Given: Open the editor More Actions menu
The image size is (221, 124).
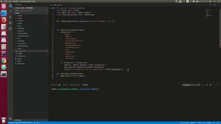Looking at the screenshot, I should click(x=218, y=5).
